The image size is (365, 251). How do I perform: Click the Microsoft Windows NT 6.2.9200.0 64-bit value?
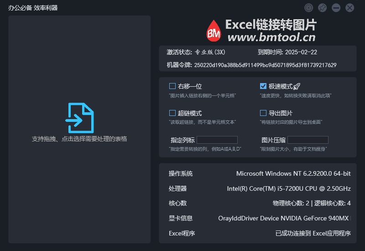(293, 174)
